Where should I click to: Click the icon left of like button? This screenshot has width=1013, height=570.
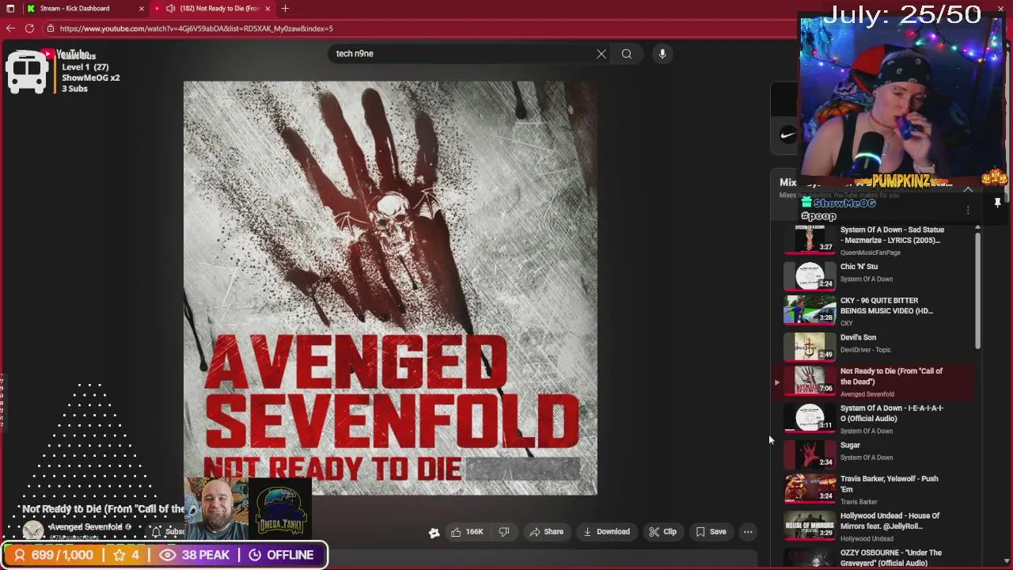click(x=434, y=533)
